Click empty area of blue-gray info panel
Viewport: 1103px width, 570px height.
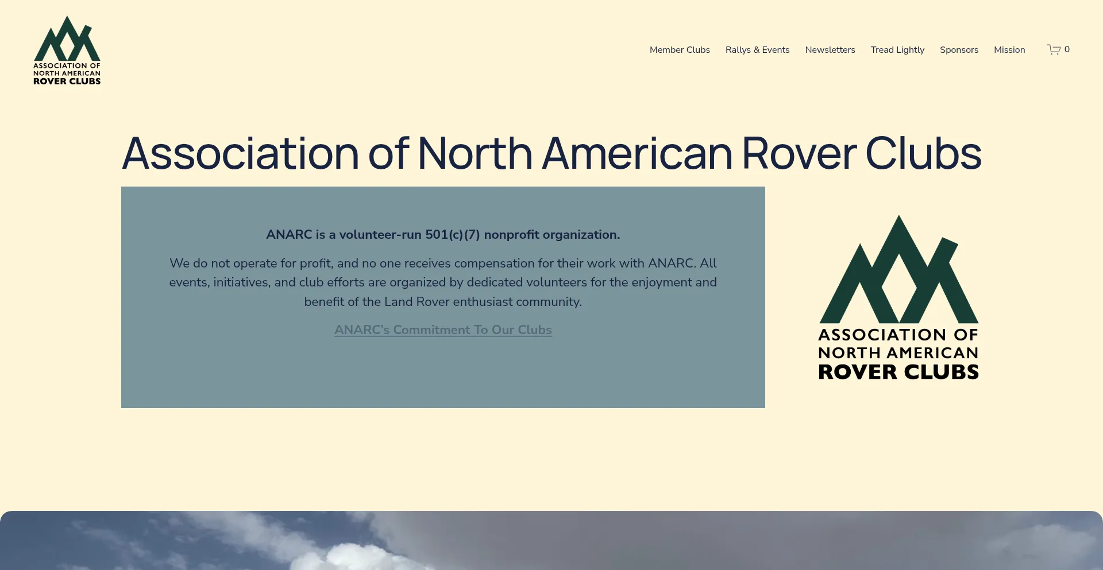(443, 376)
